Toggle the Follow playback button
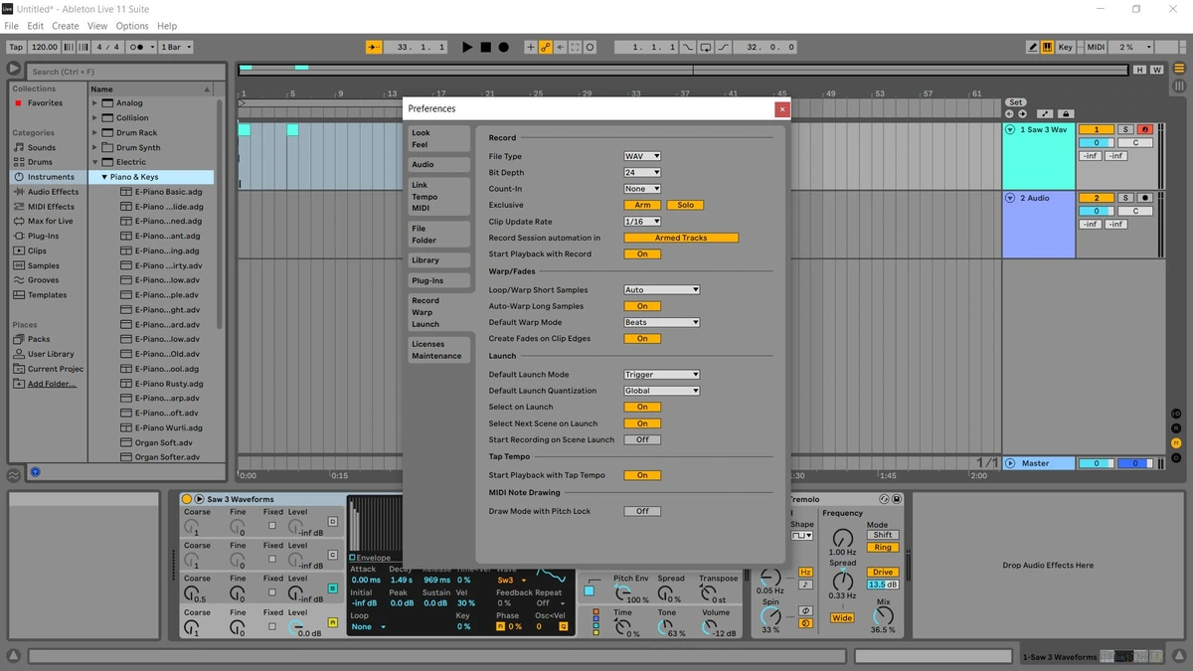Viewport: 1193px width, 671px height. click(374, 47)
